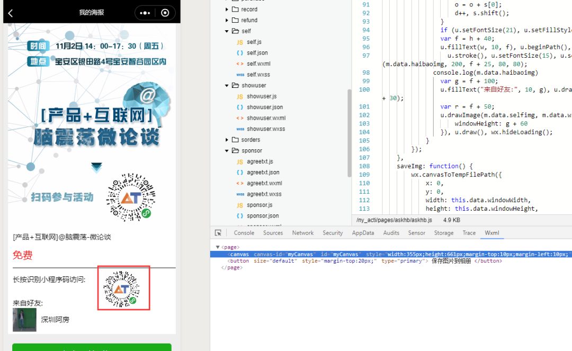Select the canvas myCanvas node in Wxml
This screenshot has height=351, width=572.
pos(391,254)
